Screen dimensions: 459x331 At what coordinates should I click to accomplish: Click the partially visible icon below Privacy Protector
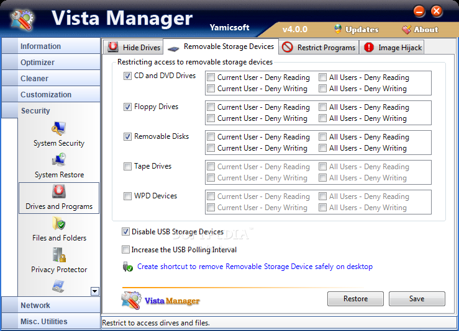coord(58,286)
